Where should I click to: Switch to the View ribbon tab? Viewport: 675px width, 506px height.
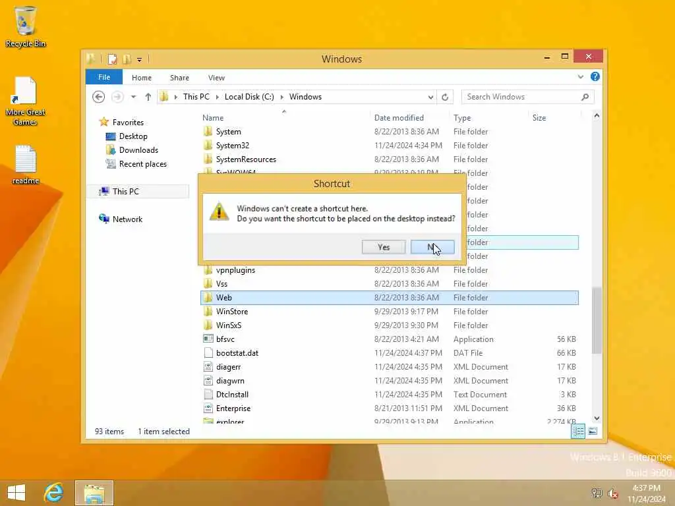click(216, 78)
